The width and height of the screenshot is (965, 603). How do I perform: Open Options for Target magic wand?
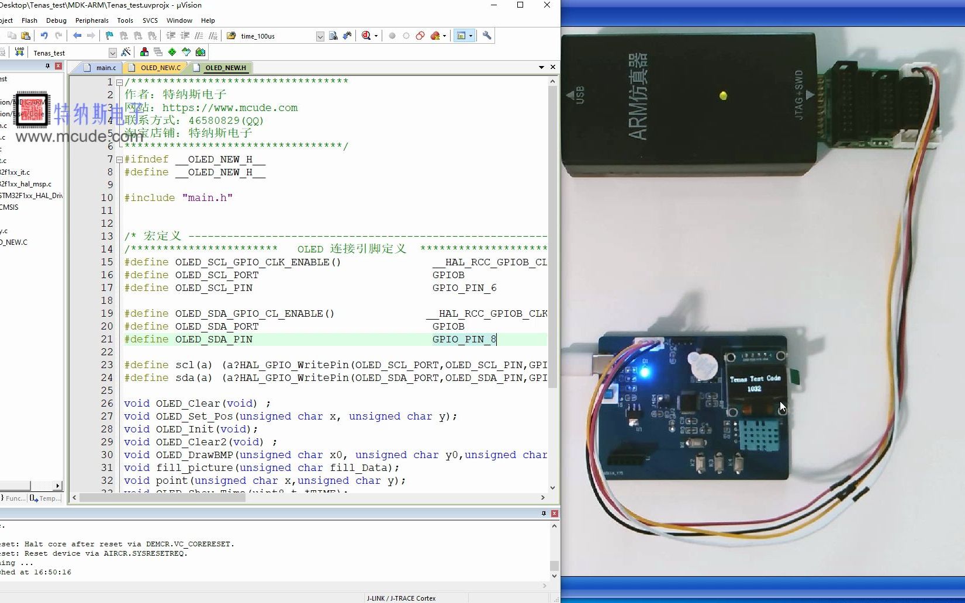pos(126,52)
